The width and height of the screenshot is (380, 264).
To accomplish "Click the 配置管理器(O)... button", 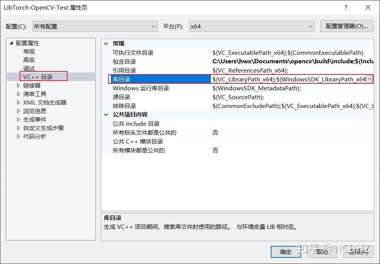I will pyautogui.click(x=346, y=26).
